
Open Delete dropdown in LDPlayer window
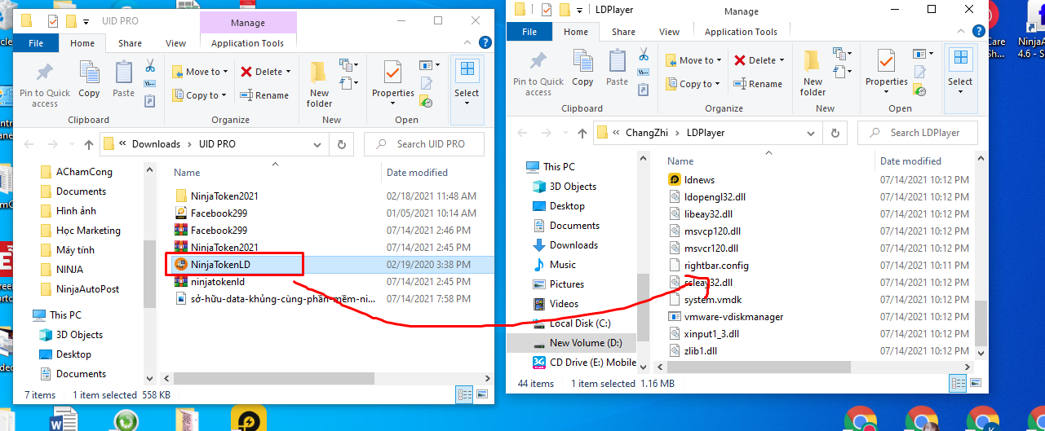[x=782, y=60]
